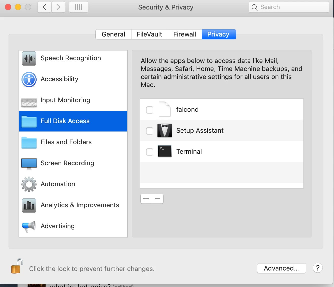Click the lock to prevent changes
This screenshot has height=287, width=334.
[x=17, y=266]
